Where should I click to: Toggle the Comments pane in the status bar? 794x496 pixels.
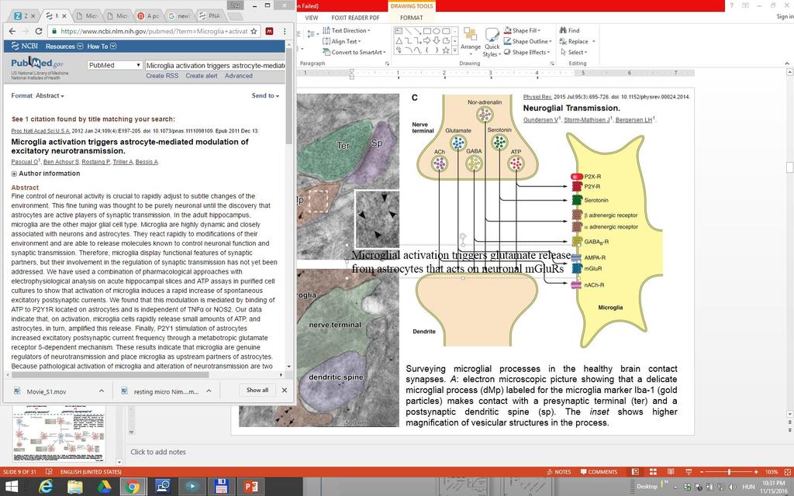(599, 472)
